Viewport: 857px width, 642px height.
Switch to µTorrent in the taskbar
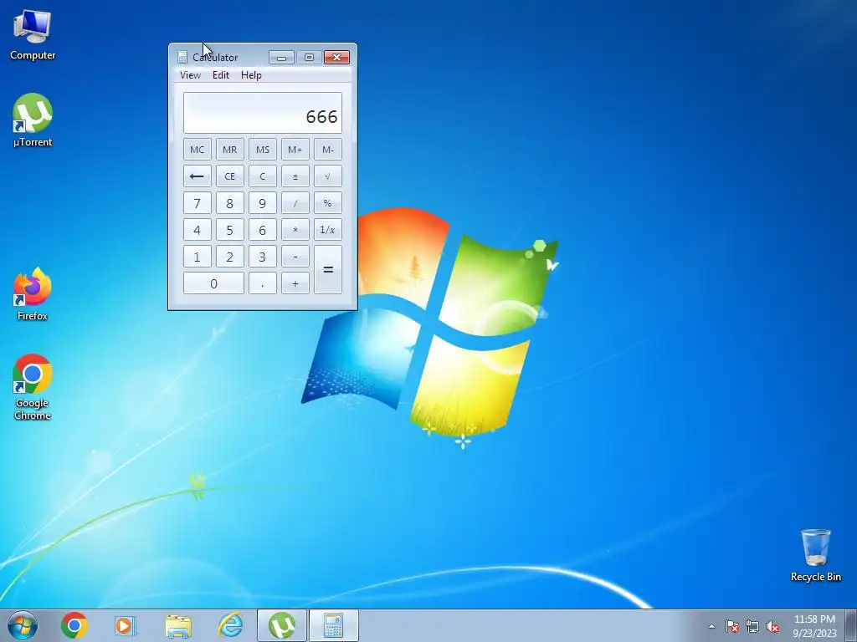pos(282,625)
